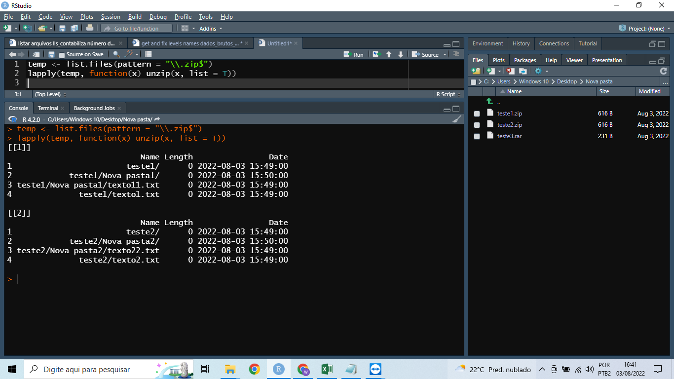The width and height of the screenshot is (674, 379).
Task: Click the view current directory arrow in console
Action: point(157,119)
